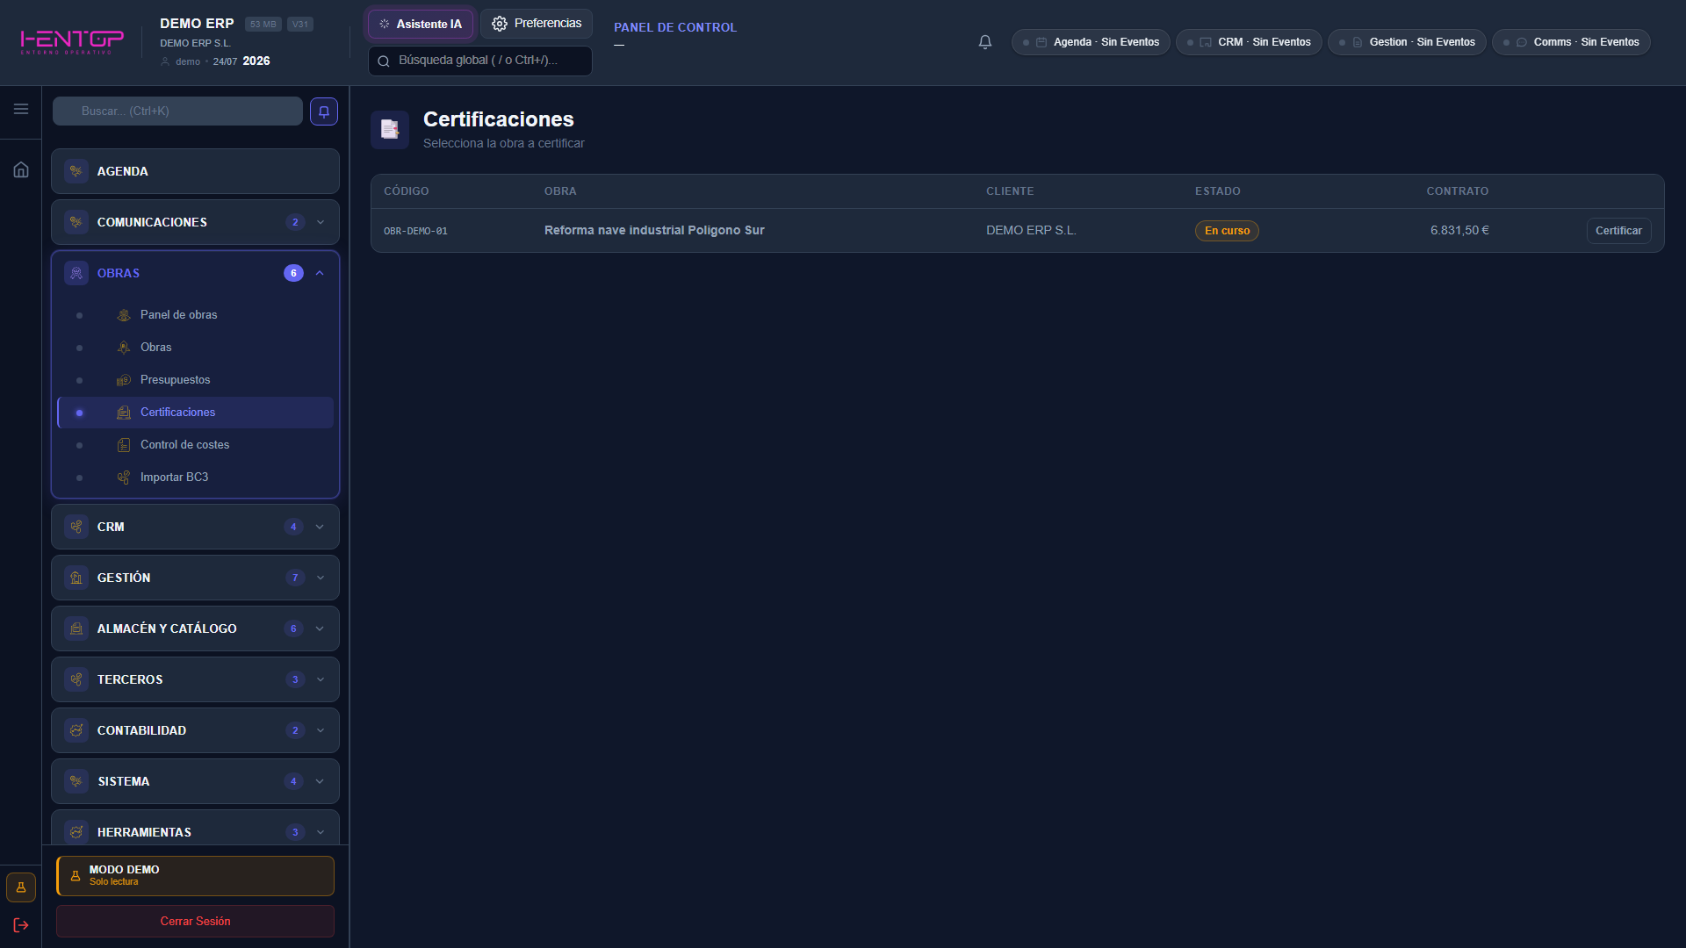Click the logout icon in left rail
Image resolution: width=1686 pixels, height=948 pixels.
[x=21, y=925]
